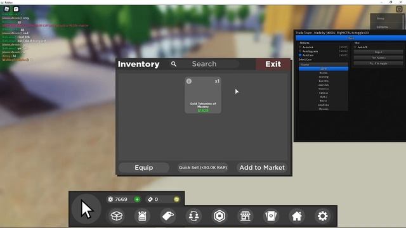Open the backpack inventory icon
This screenshot has width=406, height=228.
pyautogui.click(x=142, y=216)
